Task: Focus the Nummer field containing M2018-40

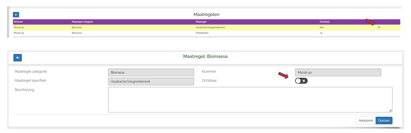Action: pos(338,72)
